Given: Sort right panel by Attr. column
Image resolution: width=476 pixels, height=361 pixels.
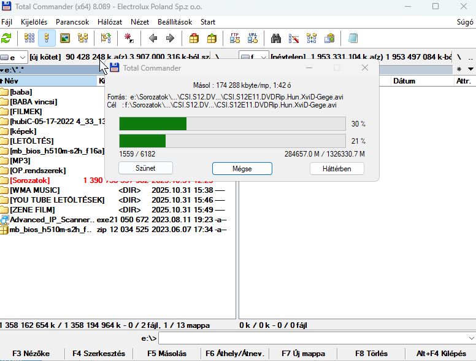Looking at the screenshot, I should [x=465, y=81].
